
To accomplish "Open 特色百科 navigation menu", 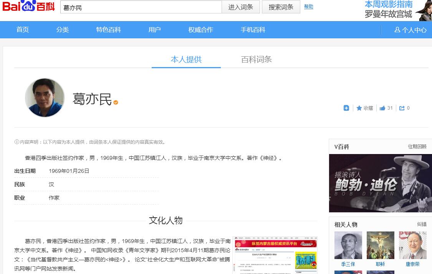I will click(x=108, y=30).
